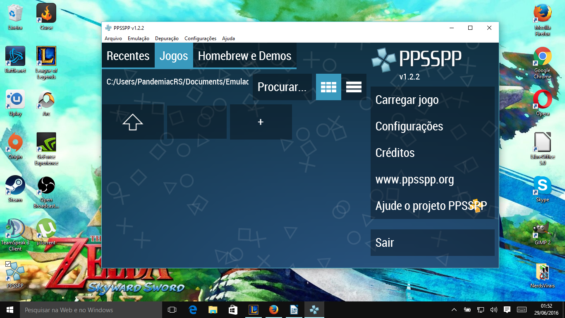Click the Procurar browse button
Screen dimensions: 565x318
click(282, 87)
